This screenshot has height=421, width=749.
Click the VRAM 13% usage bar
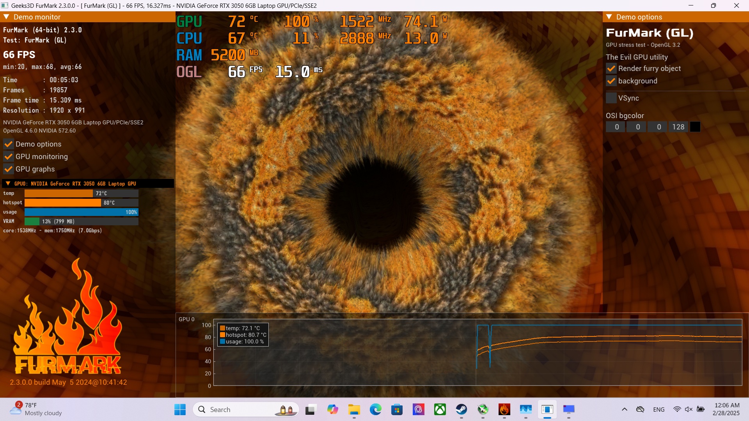82,221
